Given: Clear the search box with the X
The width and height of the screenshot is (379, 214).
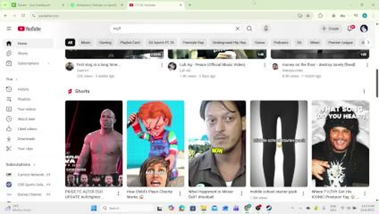Looking at the screenshot, I should click(x=237, y=29).
